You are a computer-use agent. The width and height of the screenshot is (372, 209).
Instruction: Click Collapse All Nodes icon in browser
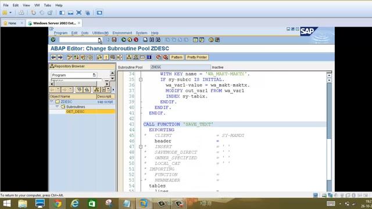pyautogui.click(x=87, y=90)
